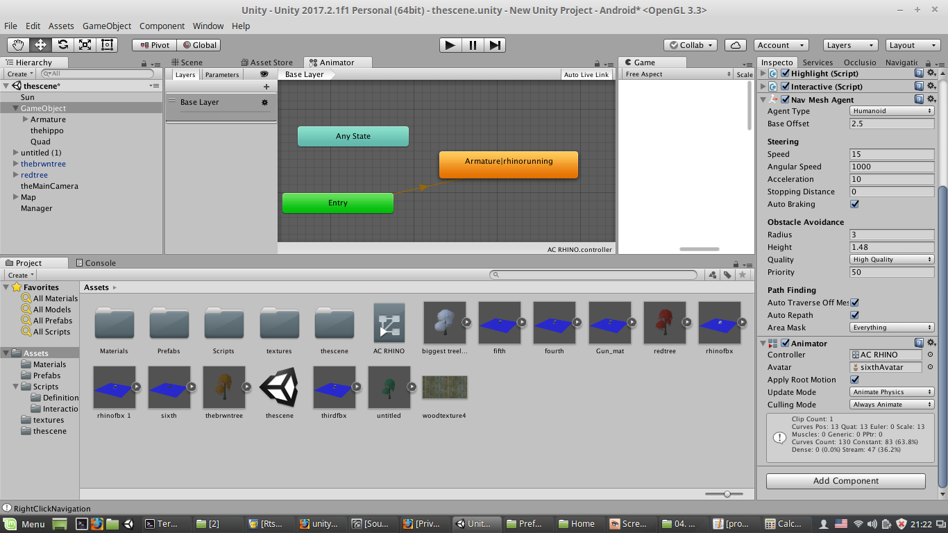Click the Step frame button
The height and width of the screenshot is (533, 948).
495,45
